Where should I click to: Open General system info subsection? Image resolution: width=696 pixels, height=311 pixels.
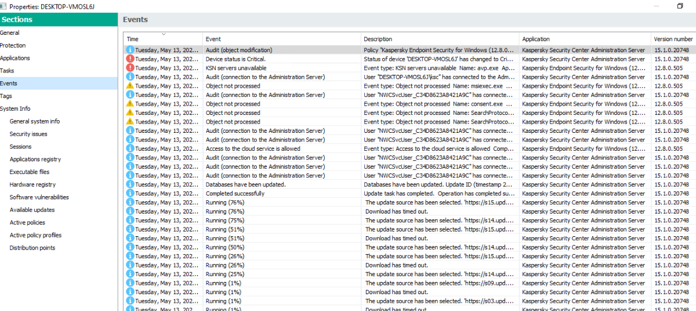click(x=35, y=121)
